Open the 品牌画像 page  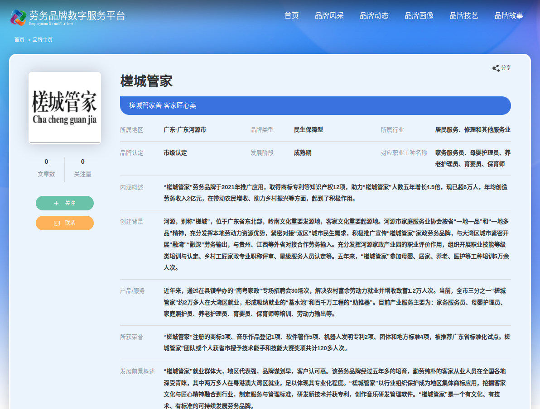point(419,15)
